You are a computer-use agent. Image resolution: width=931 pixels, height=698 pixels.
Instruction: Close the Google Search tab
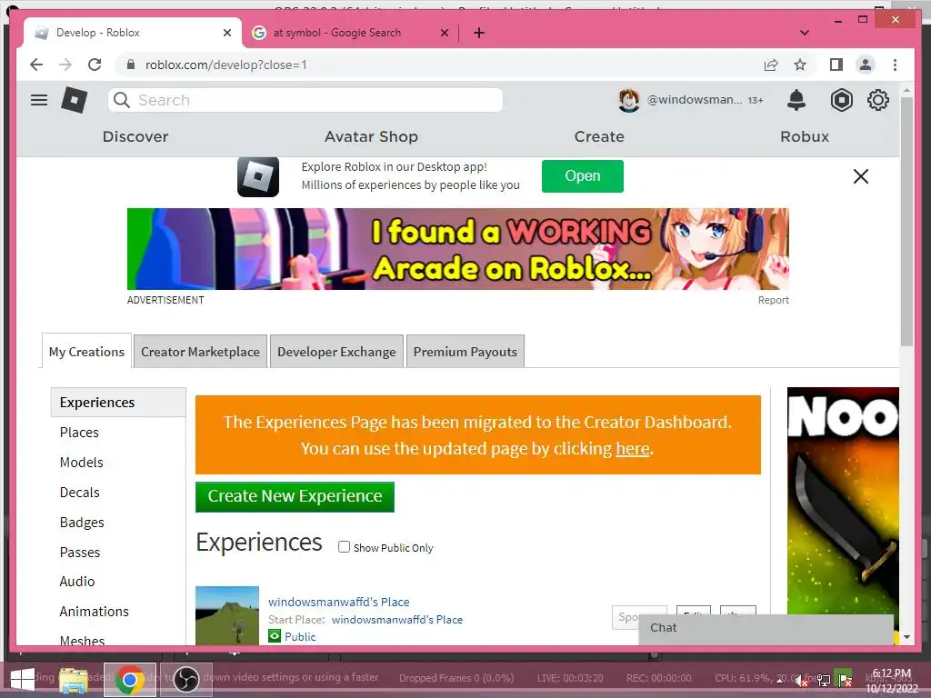pyautogui.click(x=444, y=33)
